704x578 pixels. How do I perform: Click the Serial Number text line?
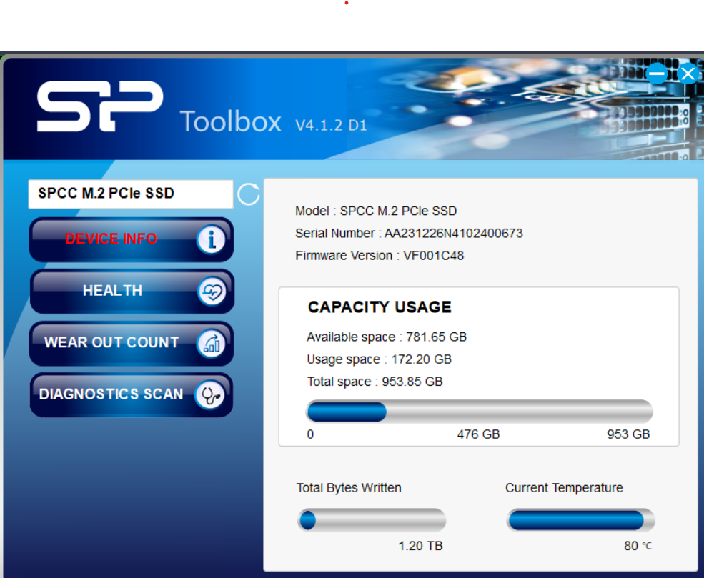pyautogui.click(x=409, y=234)
